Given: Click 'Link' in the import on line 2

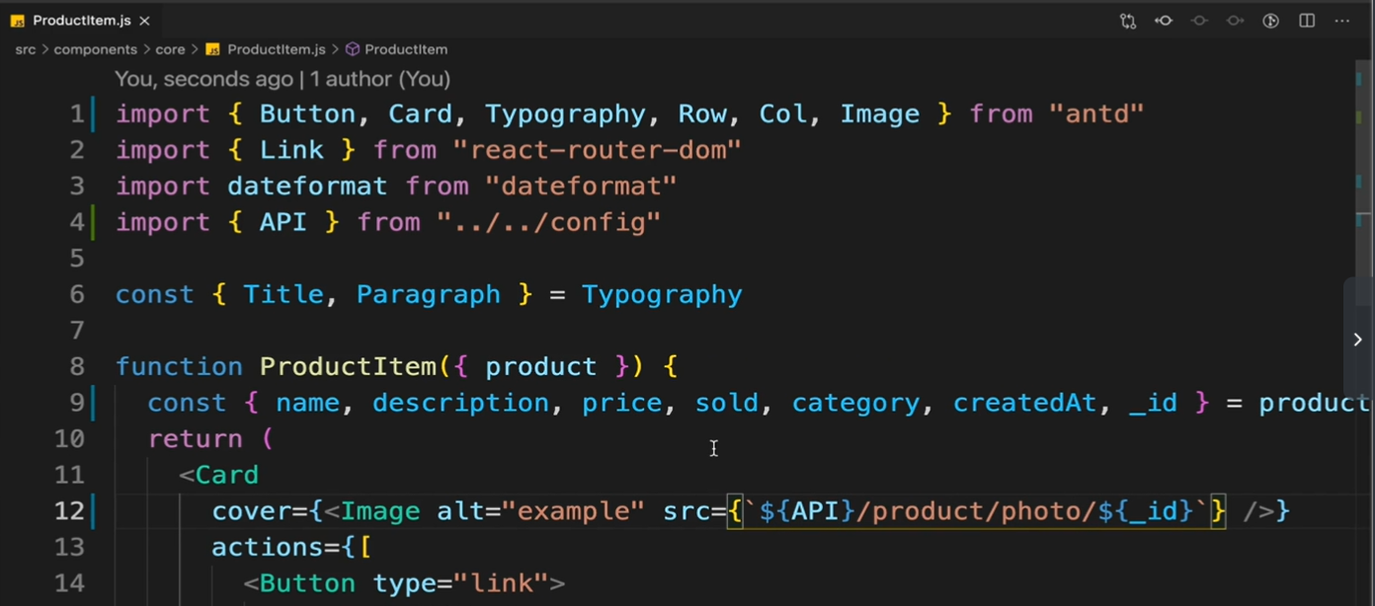Looking at the screenshot, I should pos(291,150).
